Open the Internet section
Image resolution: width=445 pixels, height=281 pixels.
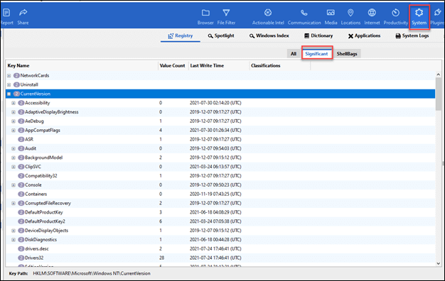click(372, 16)
